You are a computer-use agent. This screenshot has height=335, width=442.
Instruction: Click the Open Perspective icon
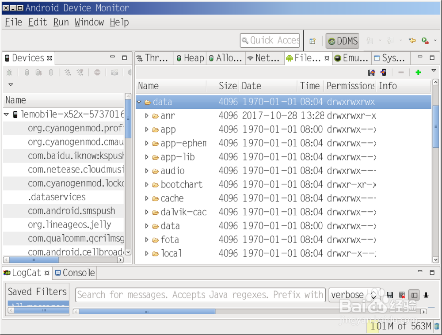click(x=312, y=41)
